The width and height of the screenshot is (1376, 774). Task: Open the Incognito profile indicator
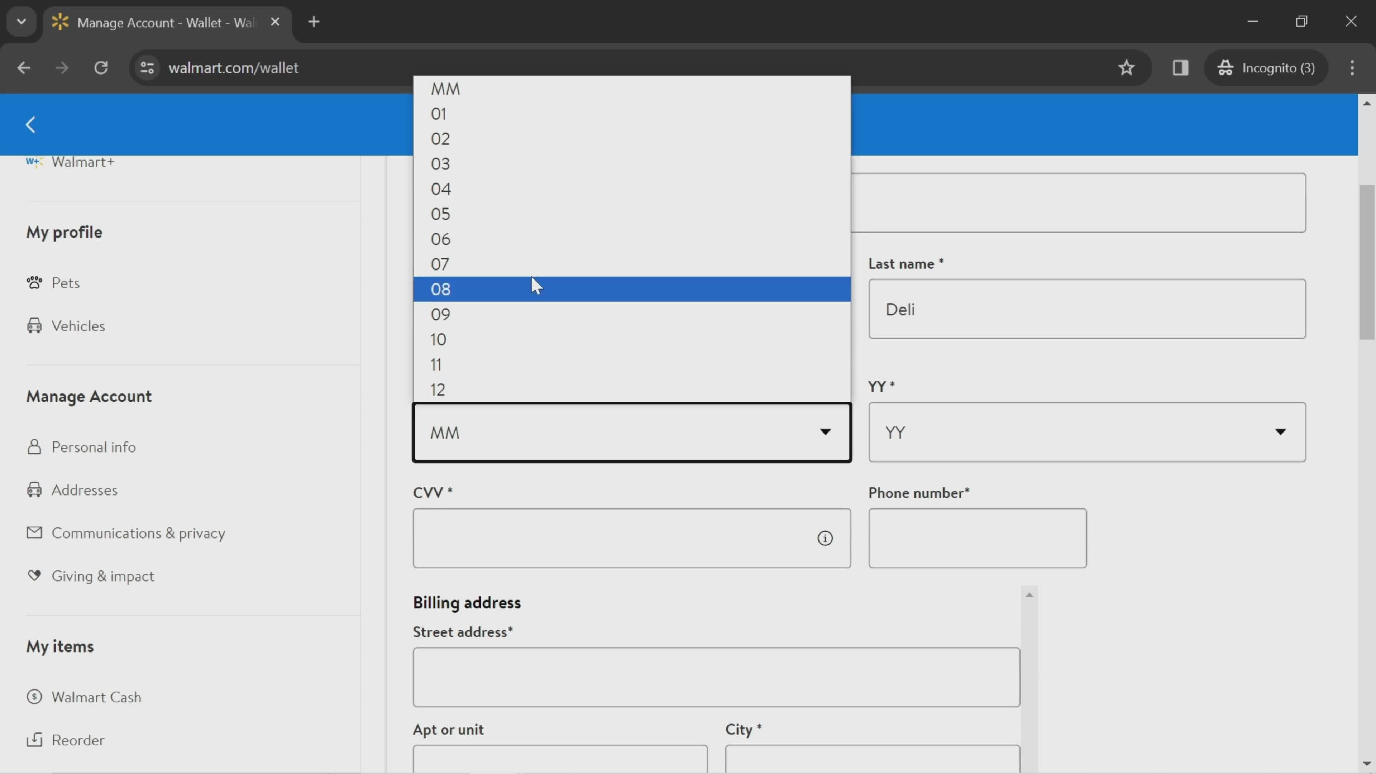coord(1266,68)
